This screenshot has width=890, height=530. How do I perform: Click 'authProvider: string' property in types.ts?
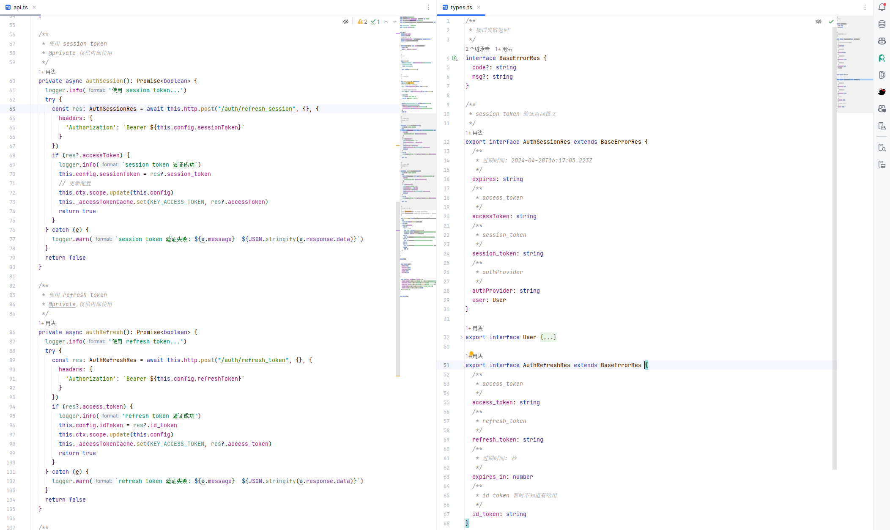tap(506, 291)
